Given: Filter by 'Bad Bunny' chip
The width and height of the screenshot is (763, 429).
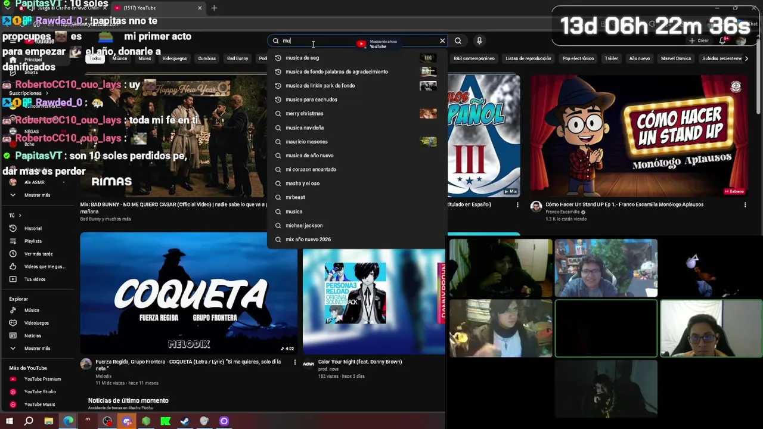Looking at the screenshot, I should click(237, 58).
